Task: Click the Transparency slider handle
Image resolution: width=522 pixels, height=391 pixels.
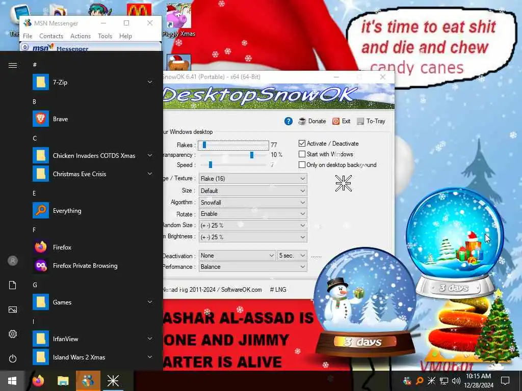Action: pyautogui.click(x=252, y=155)
